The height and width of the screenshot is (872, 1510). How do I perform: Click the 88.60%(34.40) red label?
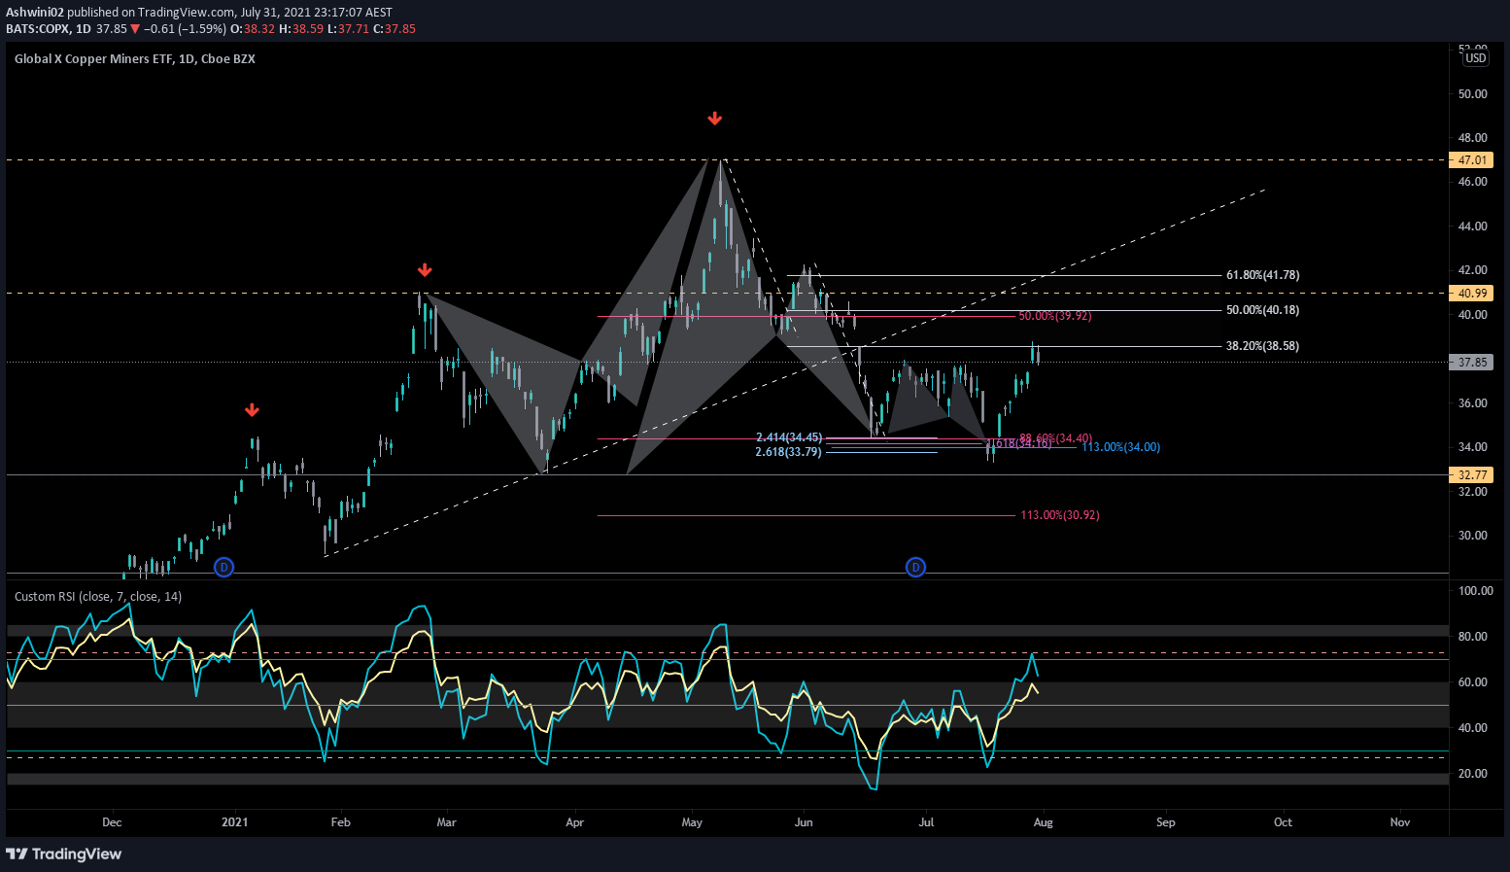pyautogui.click(x=1055, y=438)
